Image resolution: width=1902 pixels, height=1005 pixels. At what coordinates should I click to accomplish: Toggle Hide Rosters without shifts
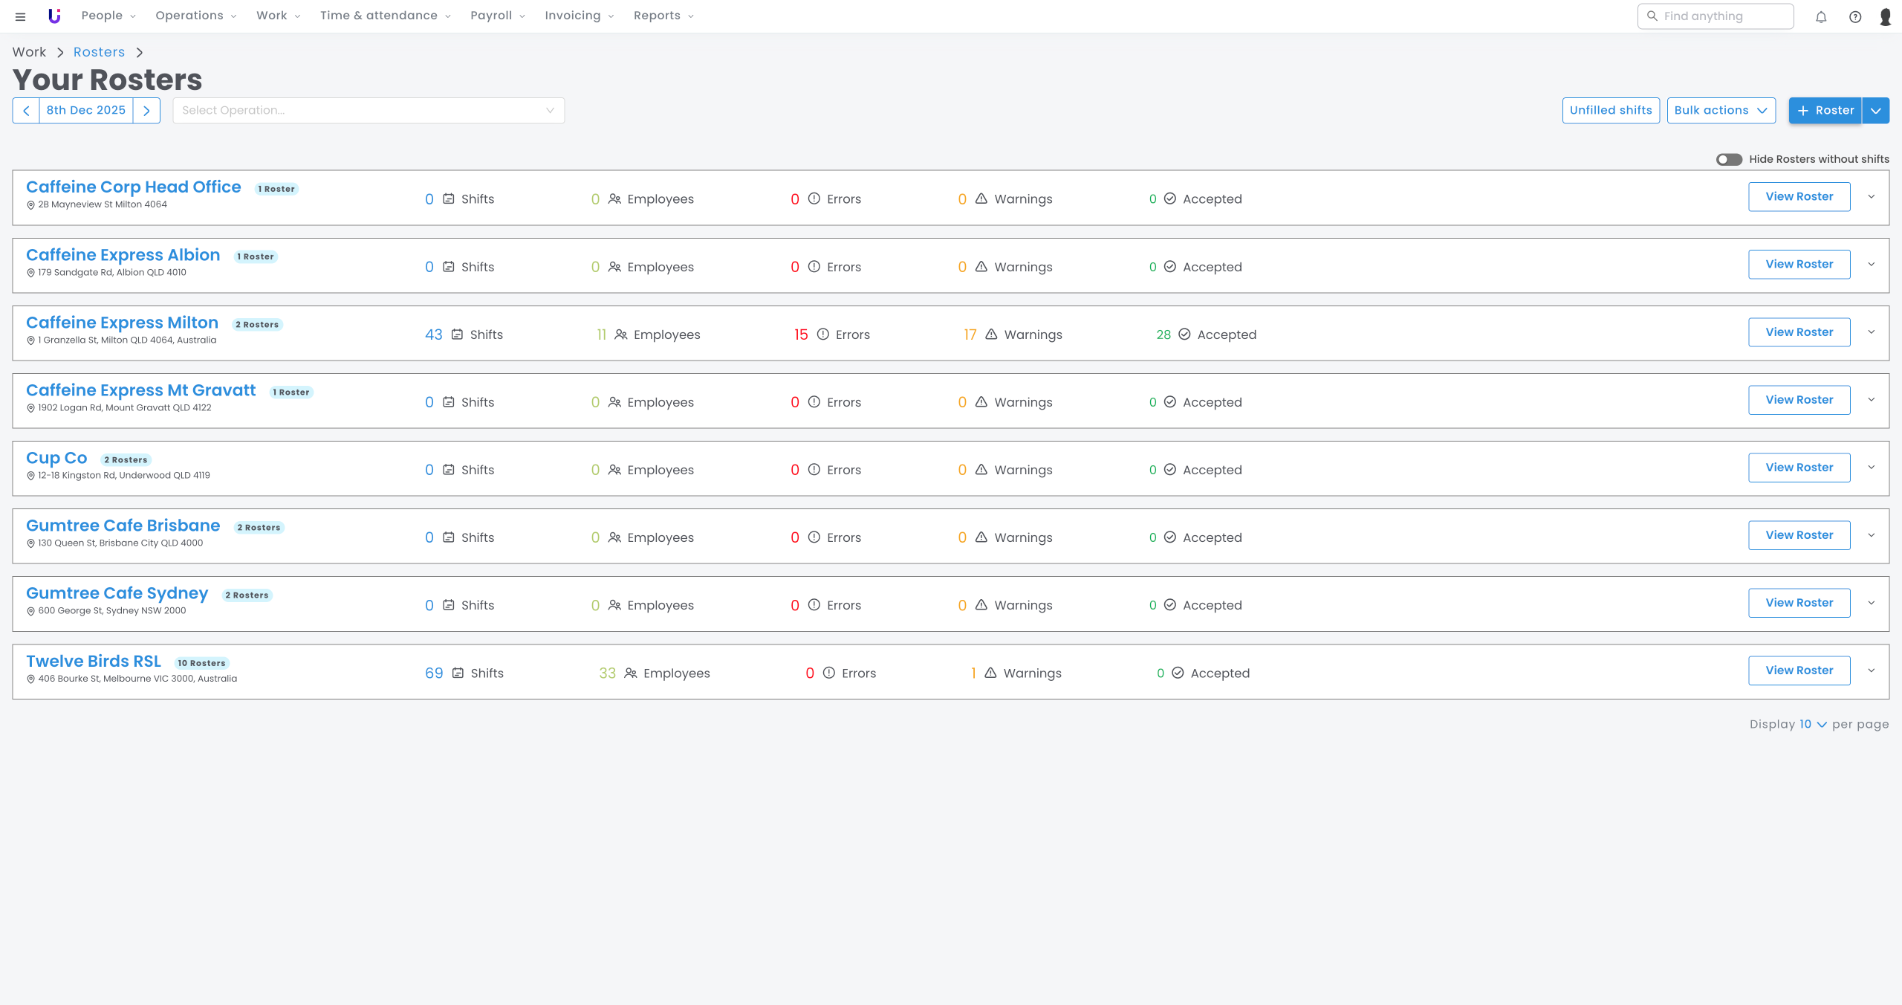pos(1729,159)
